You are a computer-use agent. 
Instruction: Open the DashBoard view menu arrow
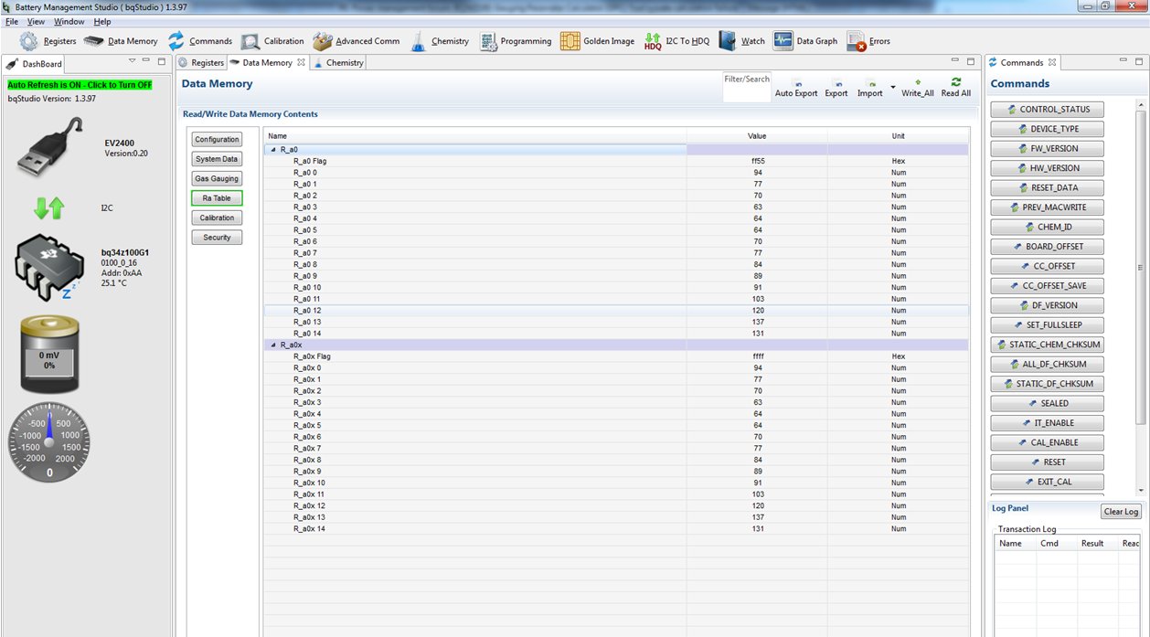click(x=132, y=61)
